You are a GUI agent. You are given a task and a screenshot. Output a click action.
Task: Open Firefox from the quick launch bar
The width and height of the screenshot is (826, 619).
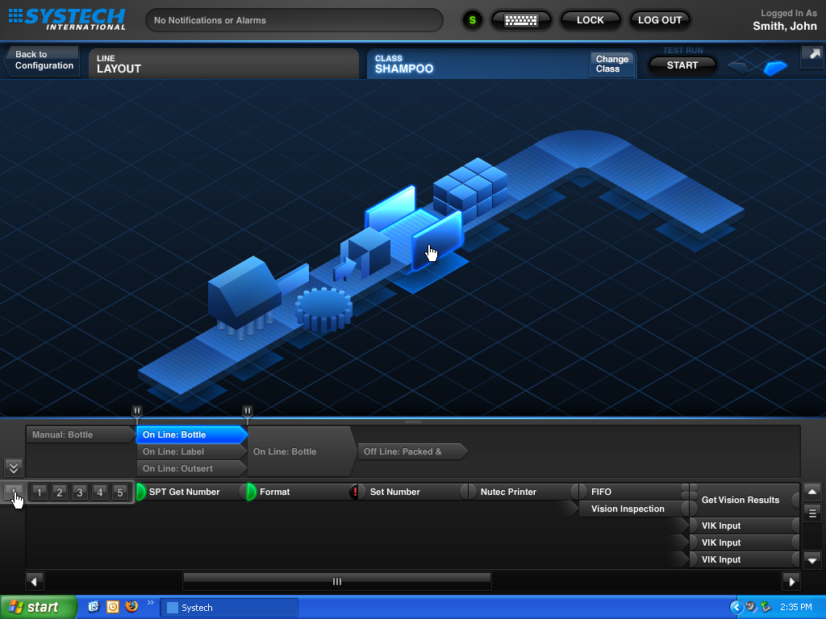click(132, 607)
